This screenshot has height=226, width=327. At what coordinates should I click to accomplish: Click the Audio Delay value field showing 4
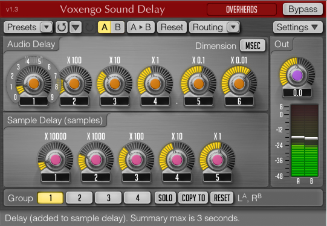coord(155,102)
